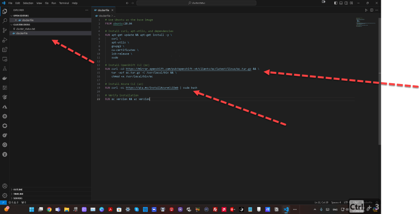Toggle the secondary side bar from title bar
Screen dimensions: 419x214
pyautogui.click(x=346, y=3)
